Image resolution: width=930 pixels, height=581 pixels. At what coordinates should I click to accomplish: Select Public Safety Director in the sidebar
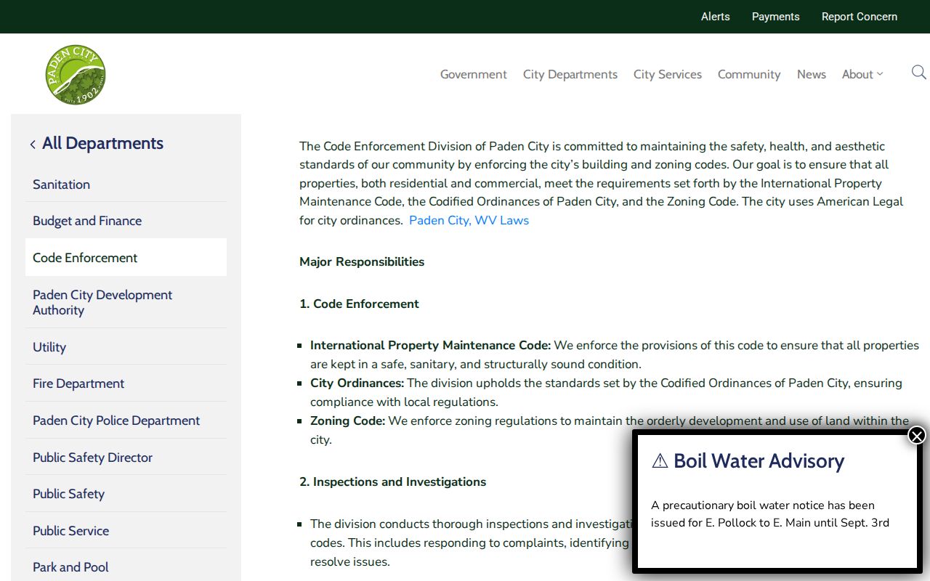(x=126, y=457)
